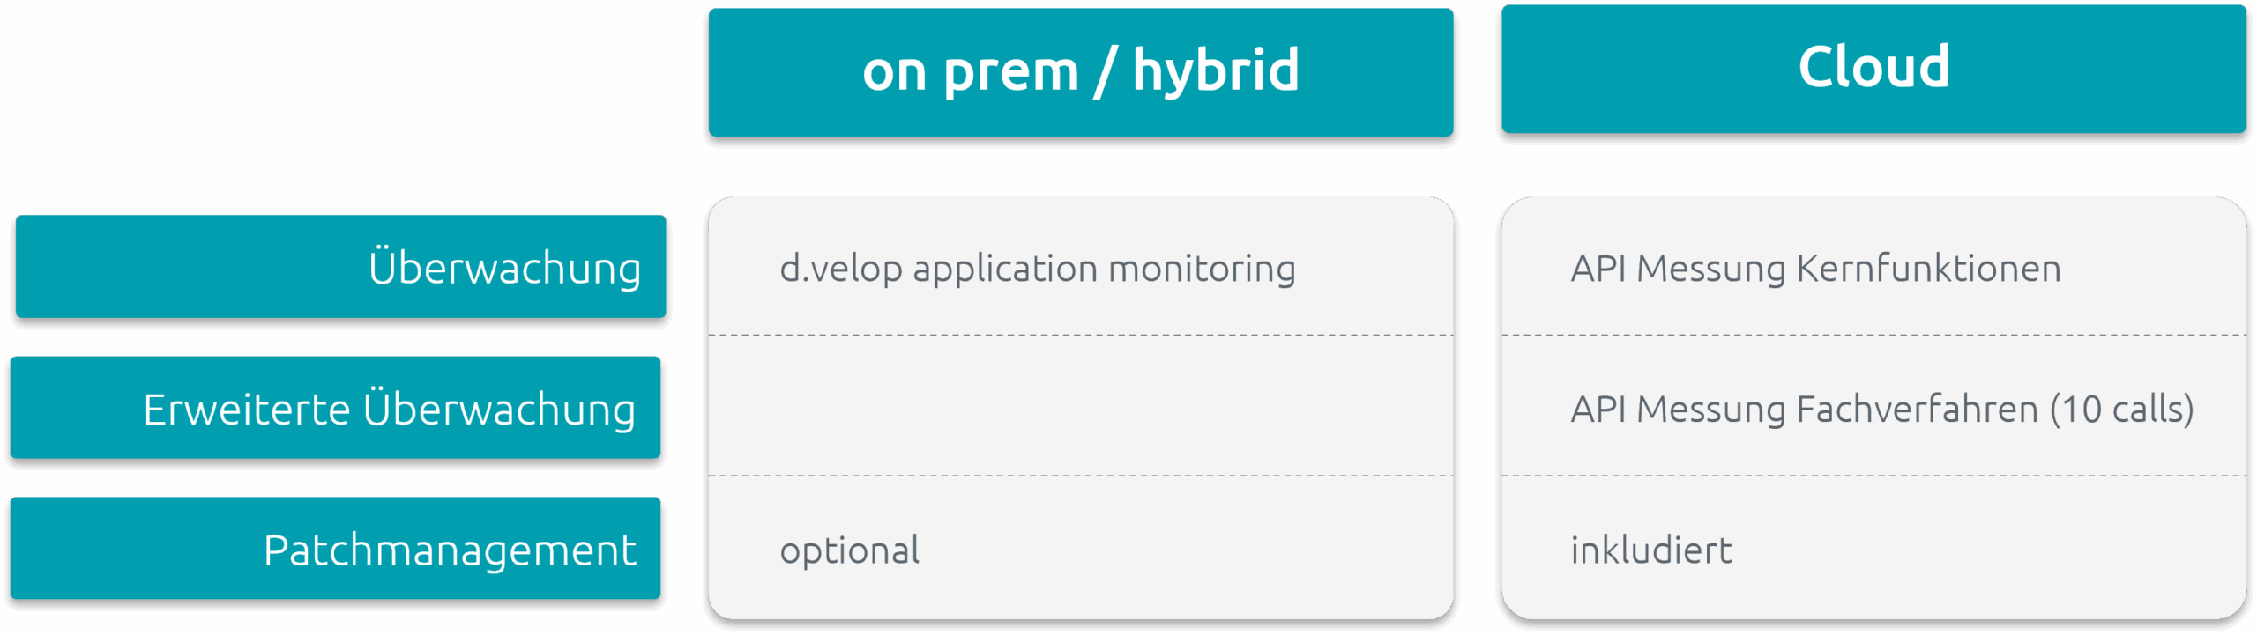This screenshot has width=2257, height=635.
Task: Click the "d.velop application monitoring" entry
Action: pyautogui.click(x=1037, y=268)
